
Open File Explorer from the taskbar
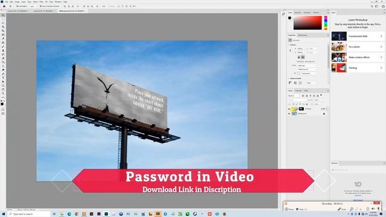[x=62, y=214]
